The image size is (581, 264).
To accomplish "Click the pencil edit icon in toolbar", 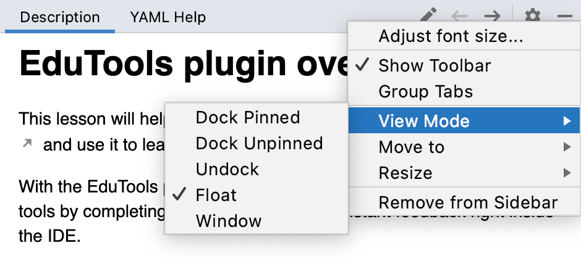I will (429, 15).
